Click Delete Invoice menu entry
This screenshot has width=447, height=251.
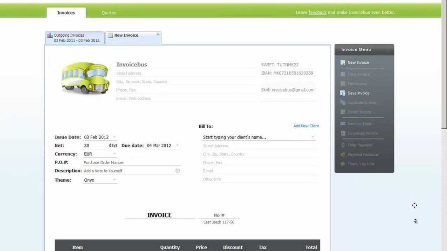click(359, 112)
